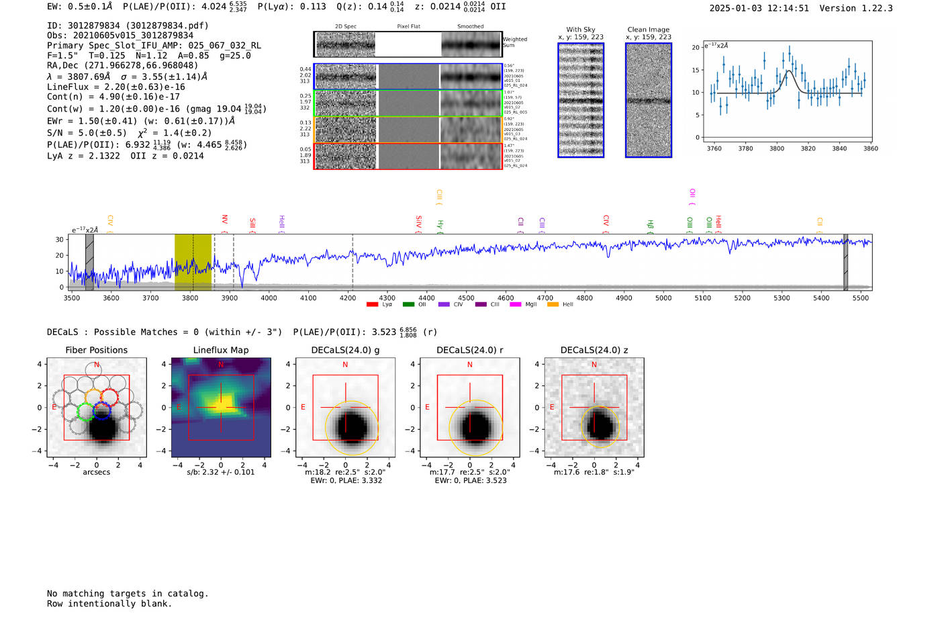
Task: Click the hatched gray region near 5460
Action: [845, 262]
